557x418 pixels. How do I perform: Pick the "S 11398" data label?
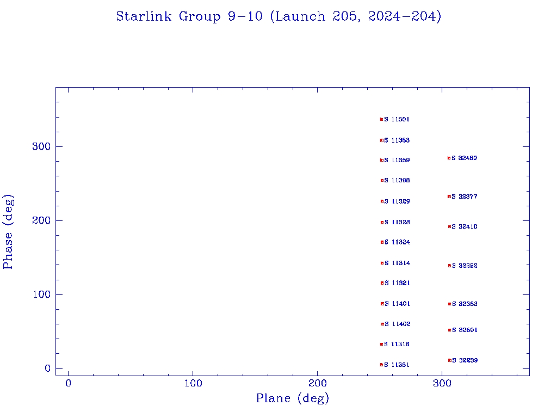(x=397, y=181)
